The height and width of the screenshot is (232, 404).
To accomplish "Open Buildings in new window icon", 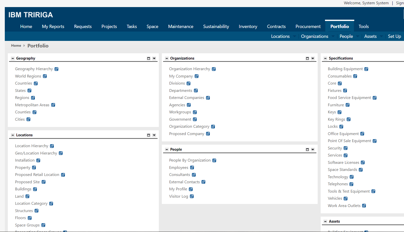I will click(35, 189).
